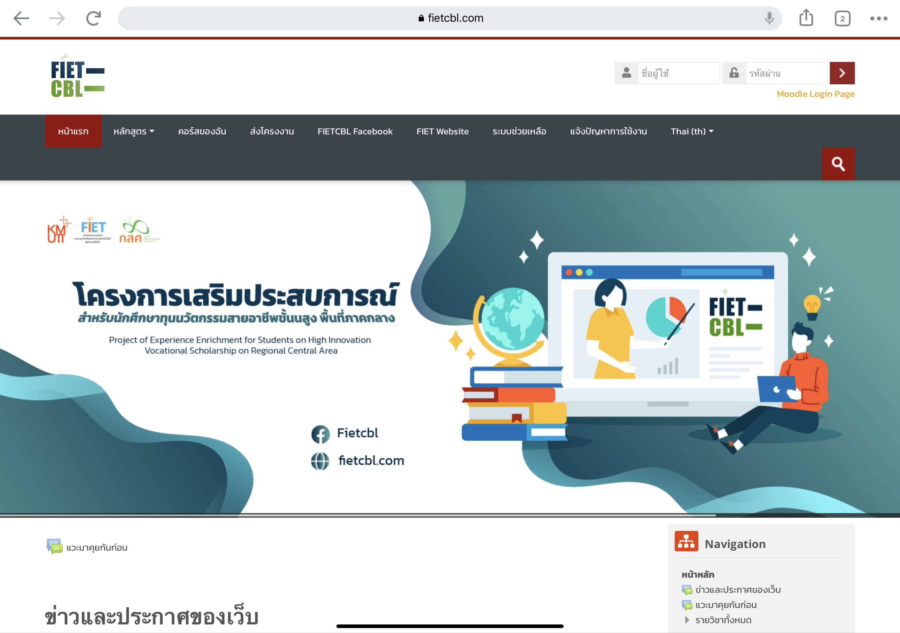Image resolution: width=900 pixels, height=633 pixels.
Task: Click the FIET logo on banner
Action: [x=93, y=230]
